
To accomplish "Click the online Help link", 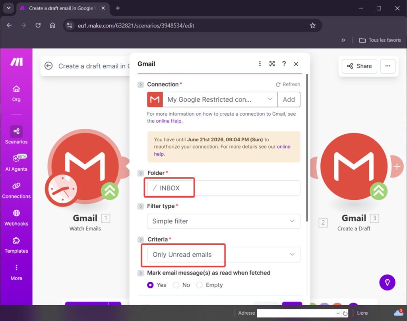I will pos(169,121).
